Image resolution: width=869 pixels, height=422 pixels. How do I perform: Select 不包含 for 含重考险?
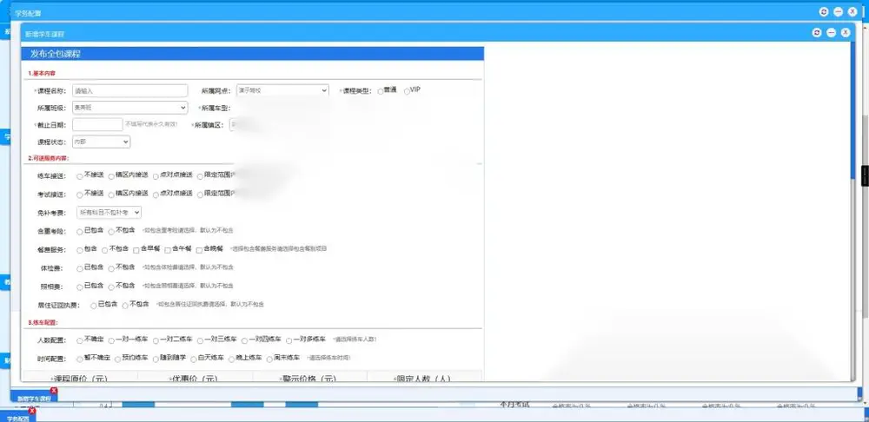coord(111,232)
